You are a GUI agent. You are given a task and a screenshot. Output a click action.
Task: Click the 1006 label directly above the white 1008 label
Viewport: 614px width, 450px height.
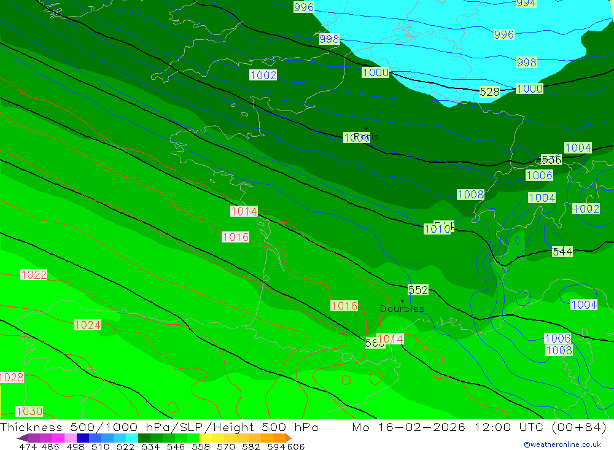[558, 338]
